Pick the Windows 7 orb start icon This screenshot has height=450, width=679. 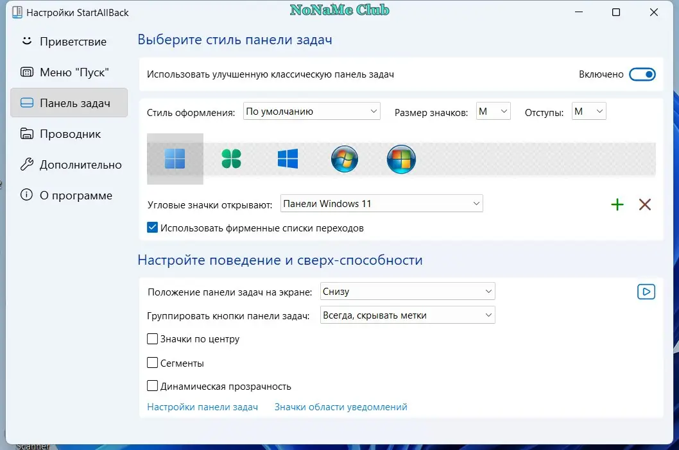(344, 159)
